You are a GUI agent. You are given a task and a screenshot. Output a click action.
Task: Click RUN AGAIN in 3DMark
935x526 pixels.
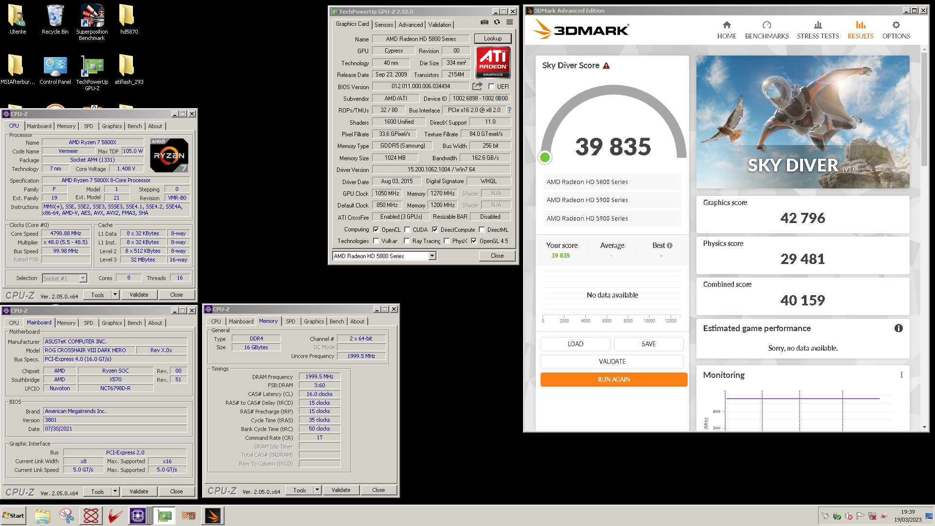614,379
